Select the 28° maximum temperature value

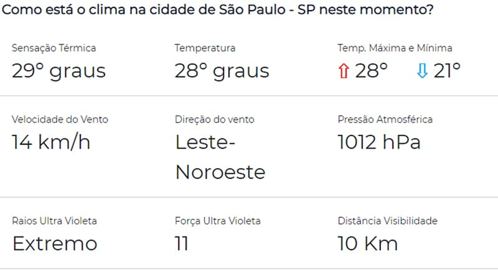point(372,70)
